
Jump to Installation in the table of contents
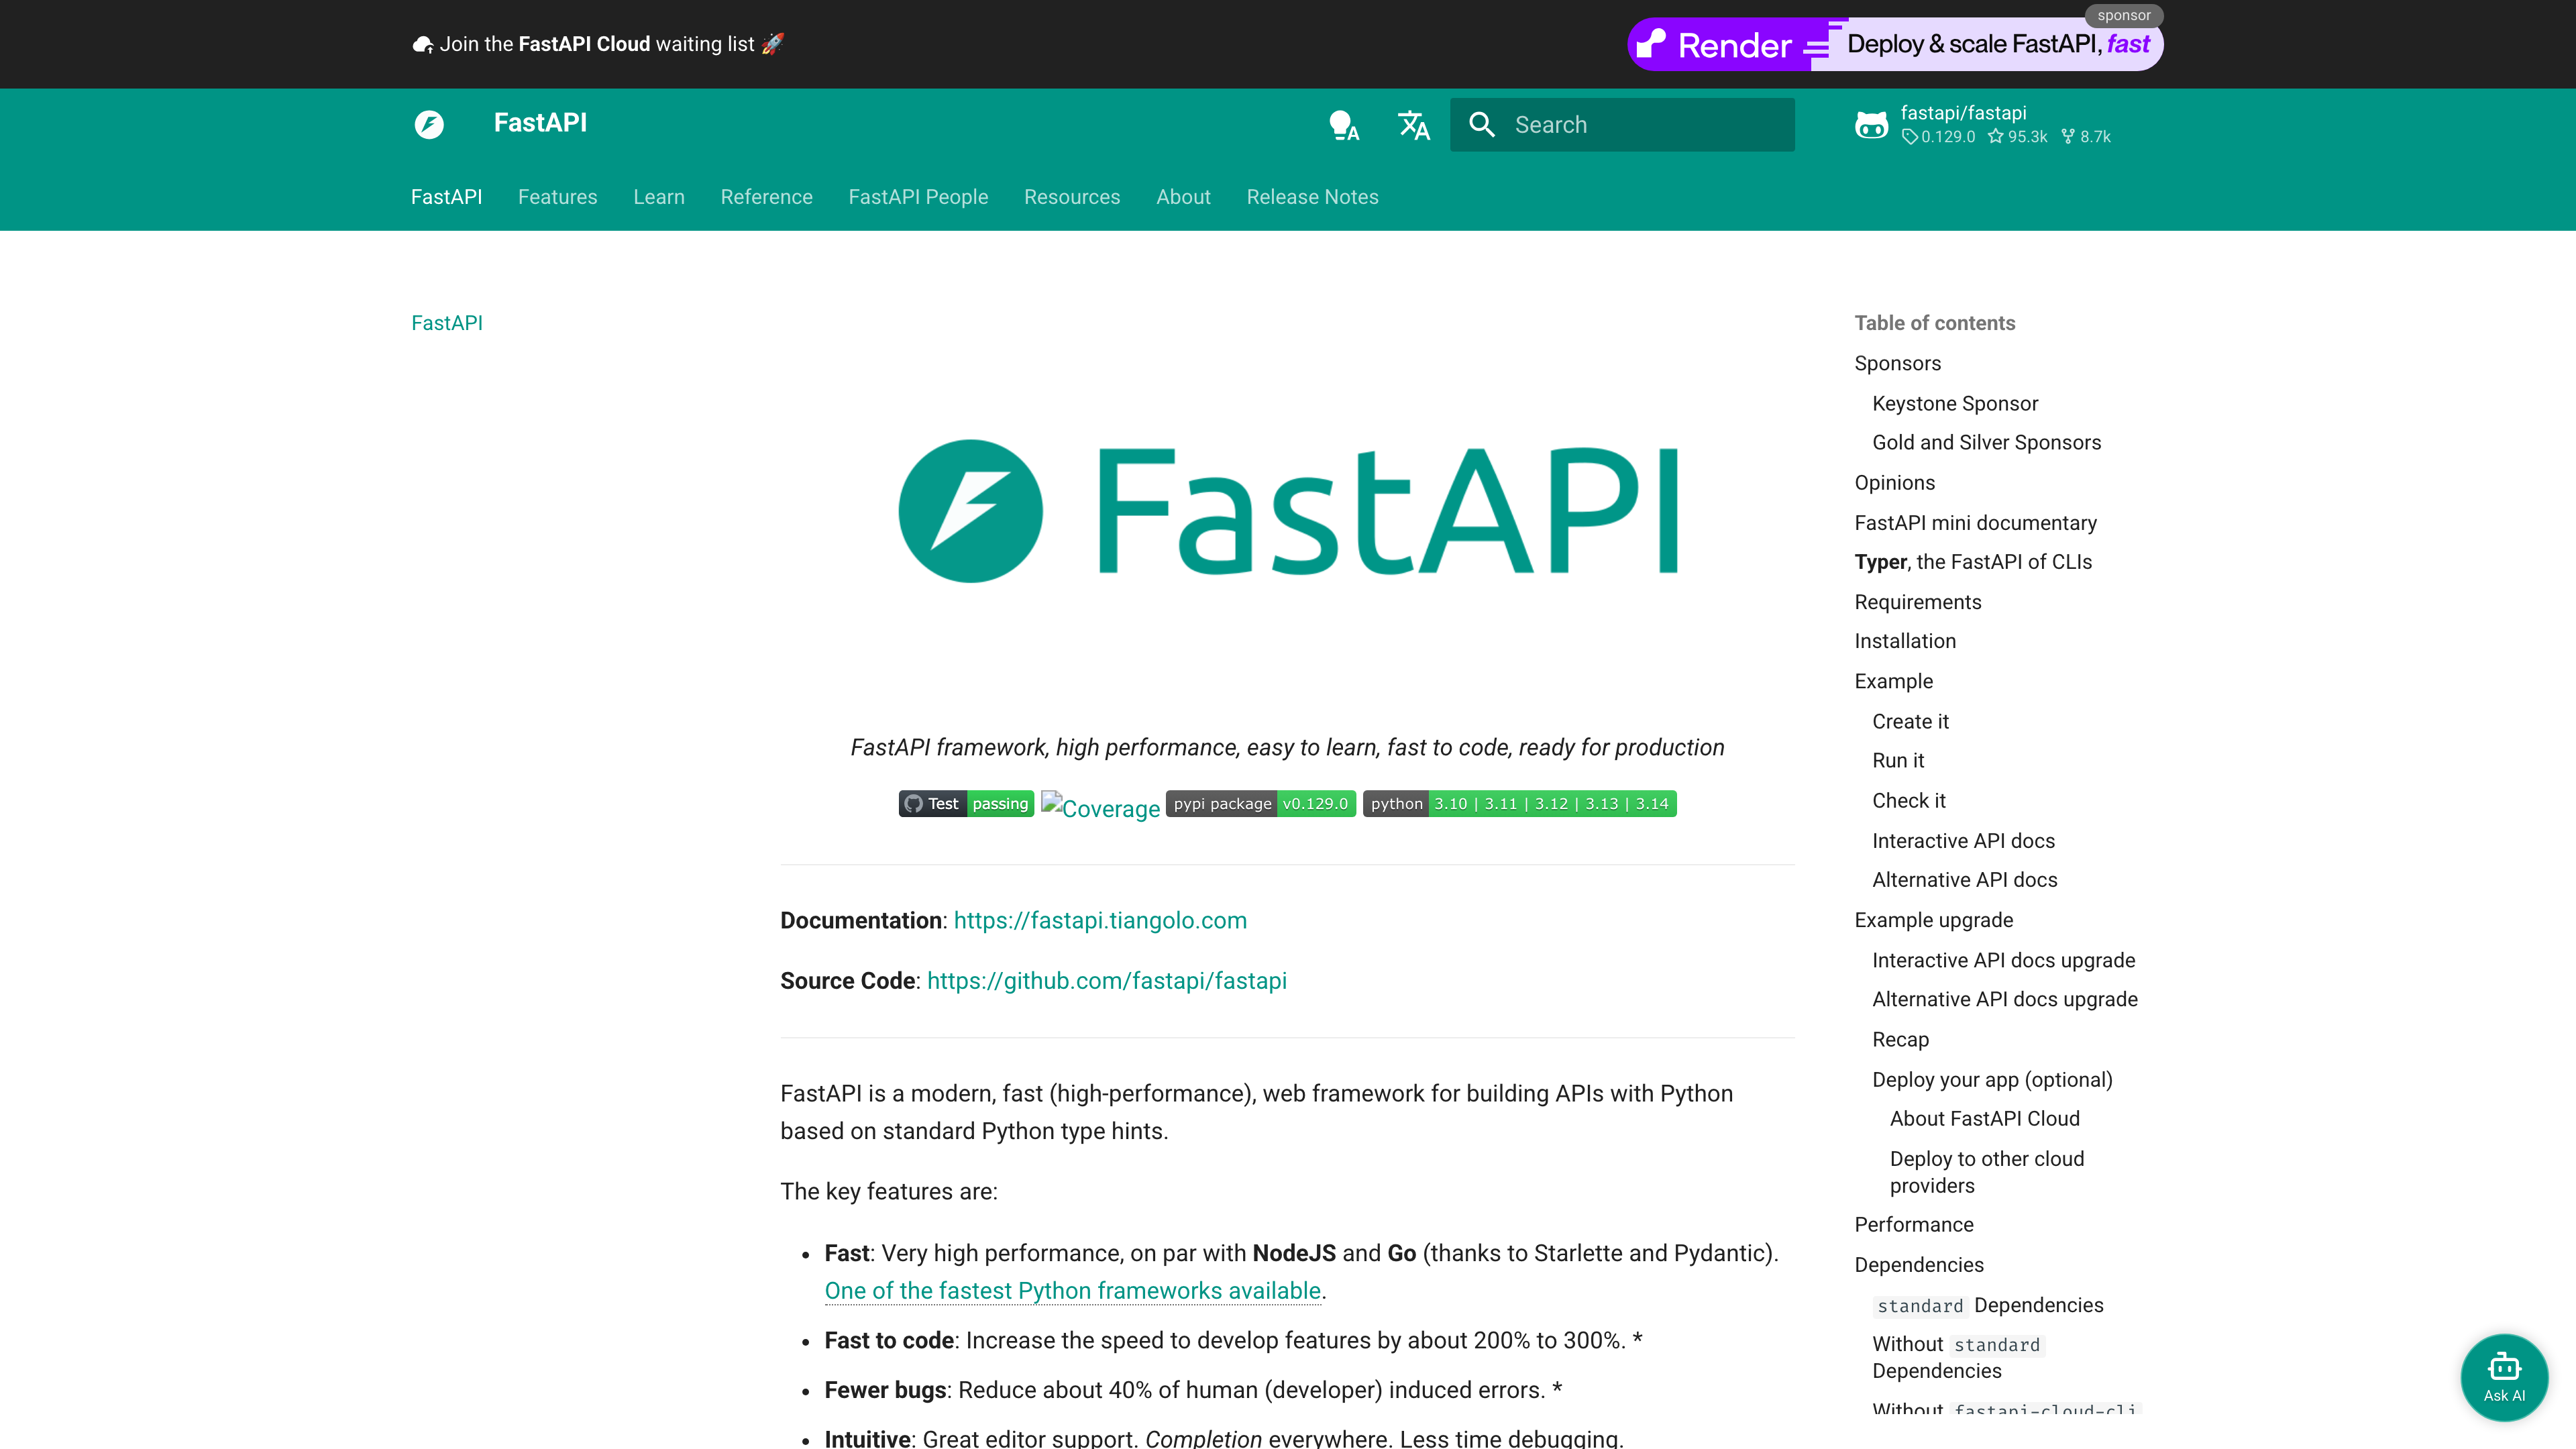pos(1904,640)
